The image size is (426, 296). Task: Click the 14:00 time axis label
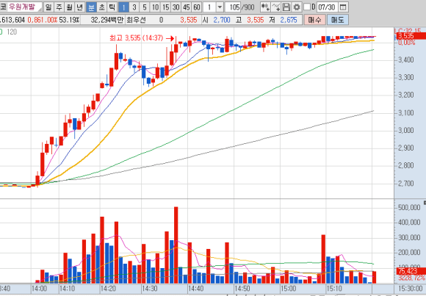coord(39,289)
